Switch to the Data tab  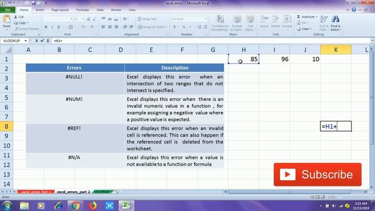click(100, 10)
